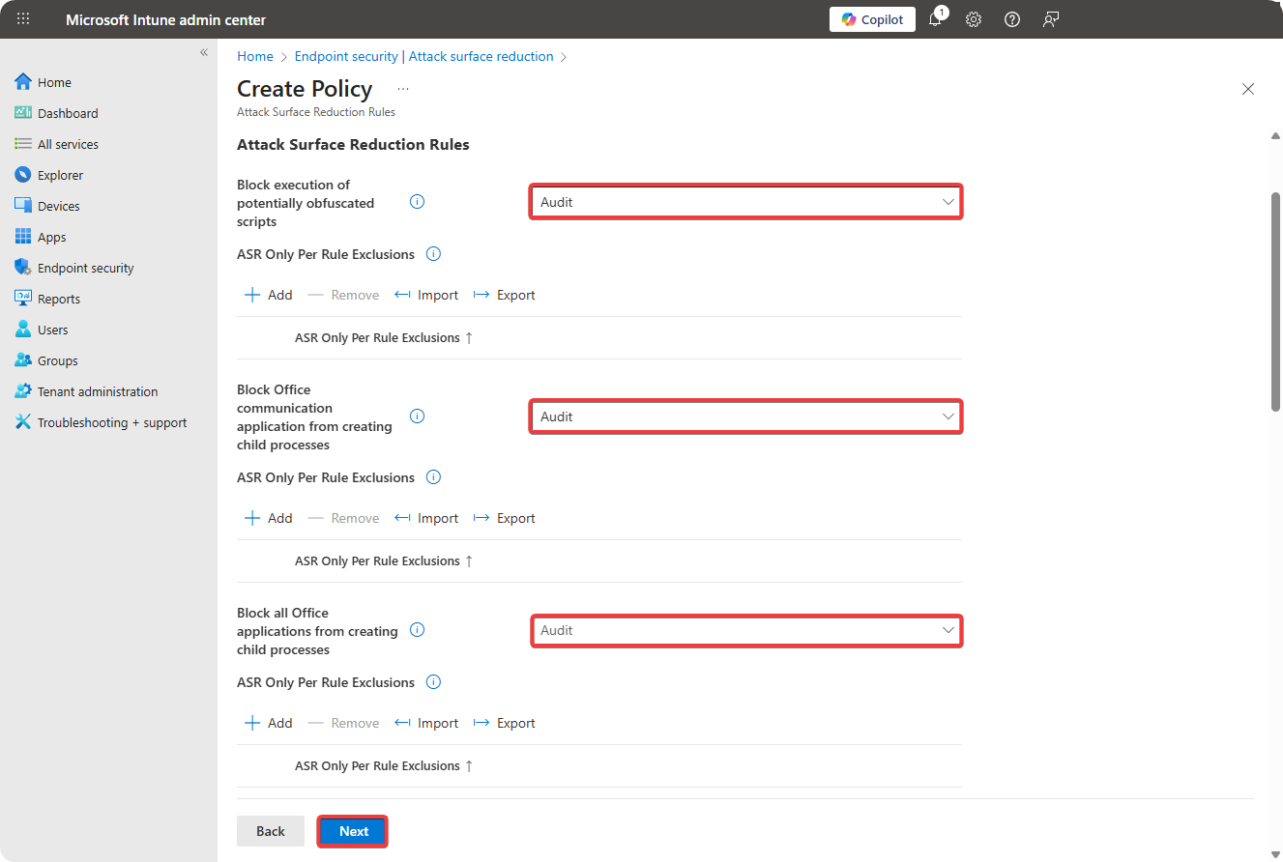Open dropdown for all Office applications rule
The image size is (1283, 862).
[x=745, y=630]
